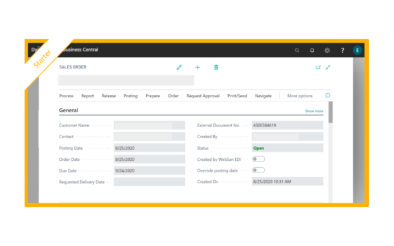
Task: Click the vertical page scrollbar
Action: [331, 112]
